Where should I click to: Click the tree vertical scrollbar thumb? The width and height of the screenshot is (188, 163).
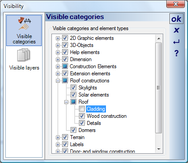(159, 88)
